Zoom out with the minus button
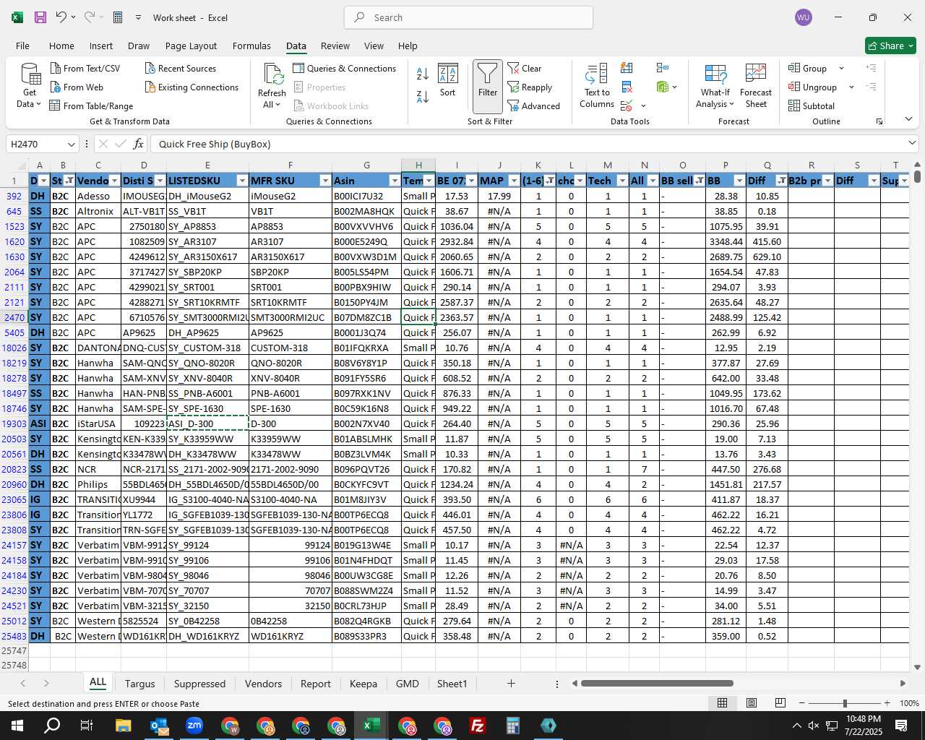925x740 pixels. pyautogui.click(x=802, y=703)
